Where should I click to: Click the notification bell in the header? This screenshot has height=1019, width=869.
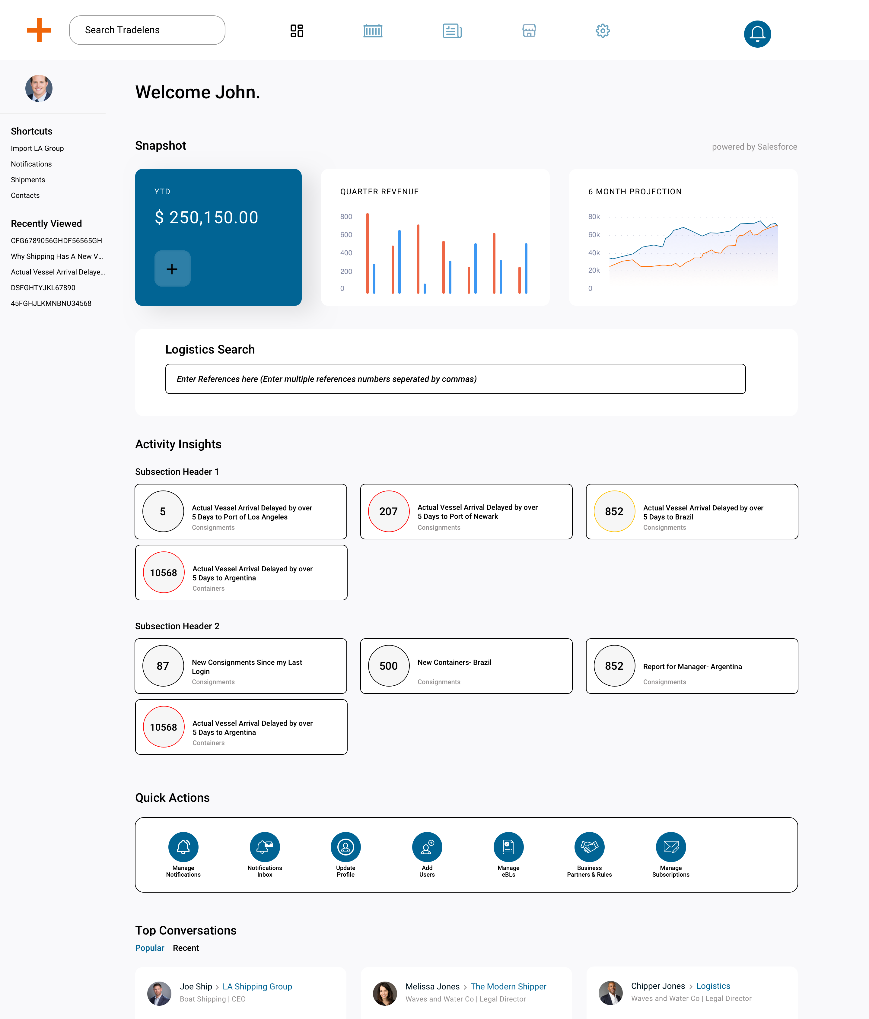click(757, 34)
